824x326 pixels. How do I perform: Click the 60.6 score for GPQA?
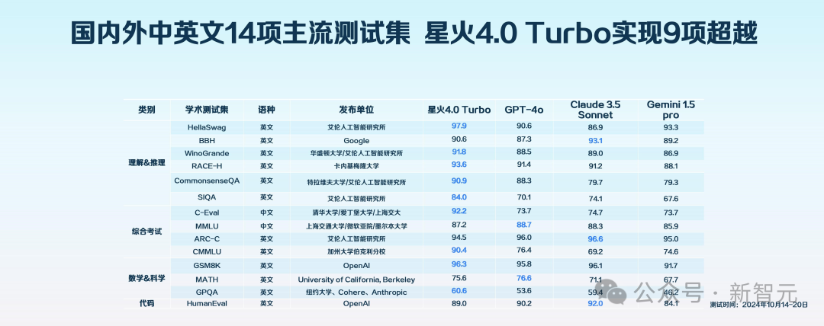coord(459,290)
